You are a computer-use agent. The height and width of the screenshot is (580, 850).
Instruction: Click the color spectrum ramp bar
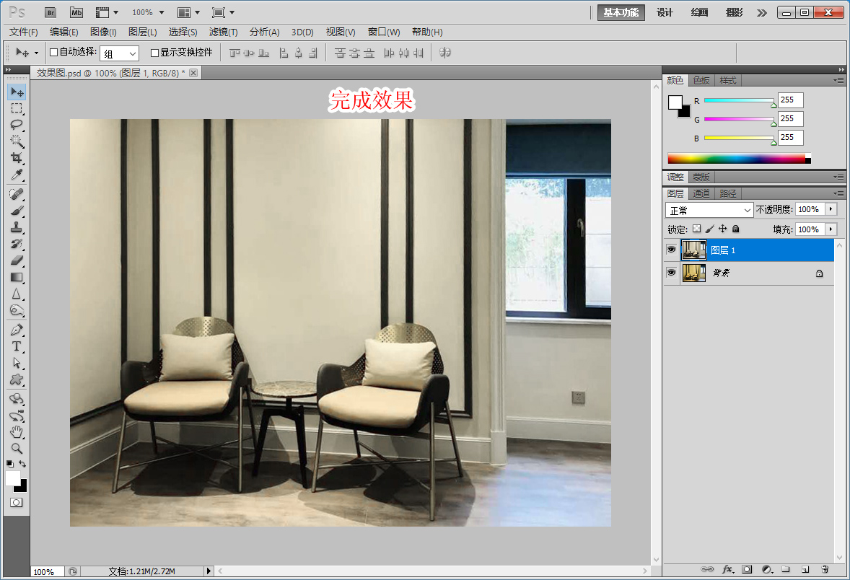click(736, 159)
